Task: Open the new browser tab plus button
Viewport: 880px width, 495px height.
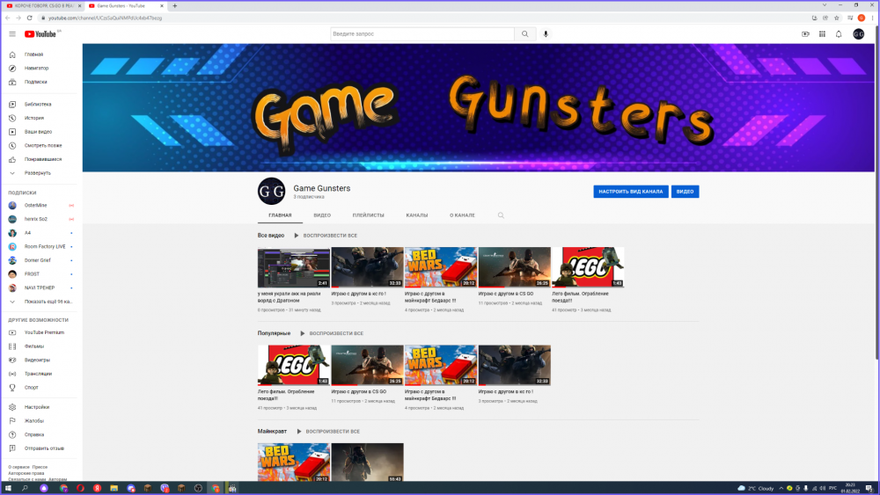Action: [x=174, y=5]
